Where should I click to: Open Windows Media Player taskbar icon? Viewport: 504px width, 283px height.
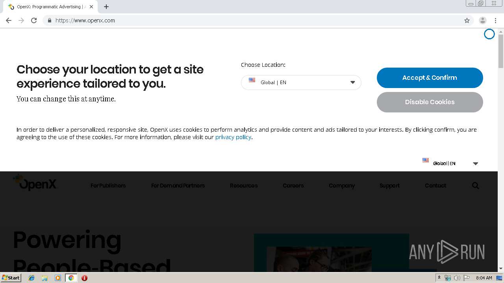(x=58, y=278)
